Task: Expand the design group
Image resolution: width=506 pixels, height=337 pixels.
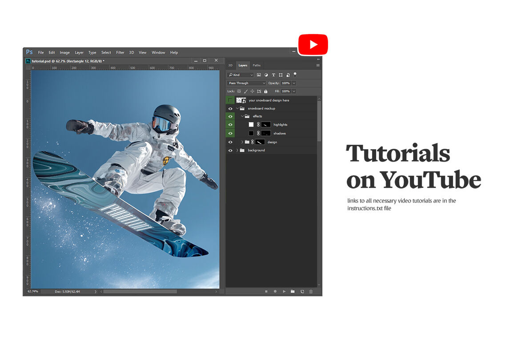Action: 242,142
